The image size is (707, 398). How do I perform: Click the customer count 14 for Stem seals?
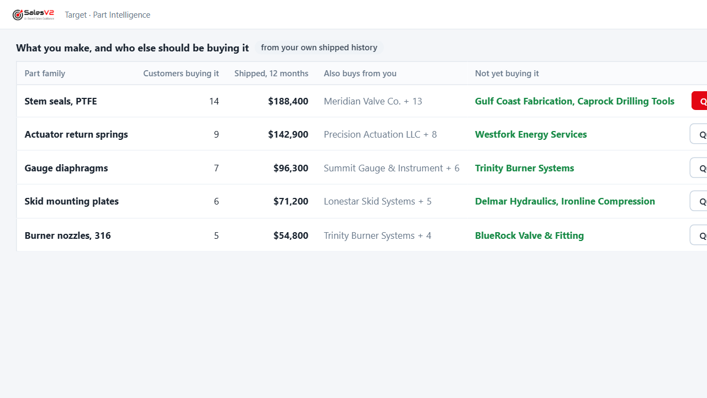pyautogui.click(x=214, y=101)
